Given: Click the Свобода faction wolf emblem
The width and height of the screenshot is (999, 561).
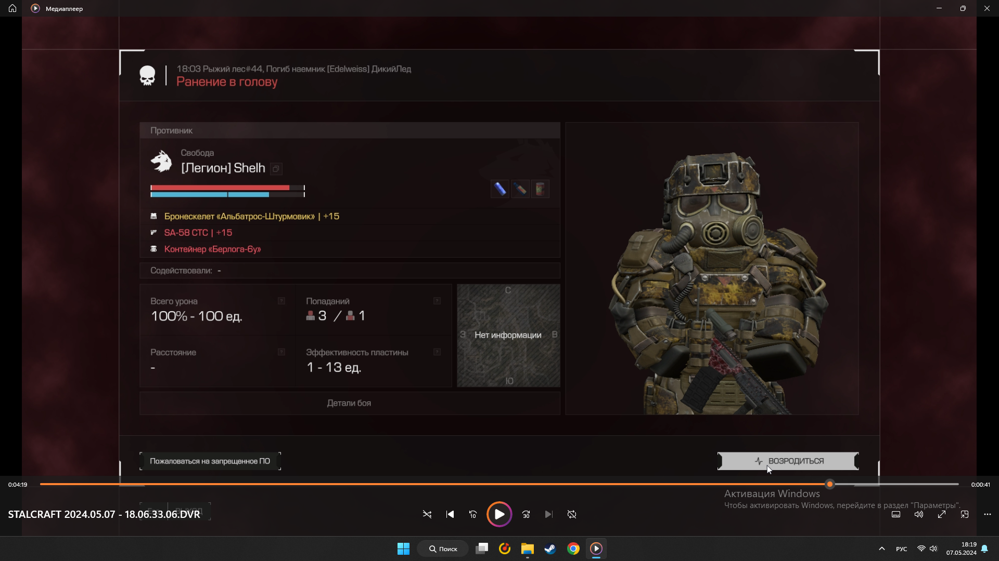Looking at the screenshot, I should (161, 161).
